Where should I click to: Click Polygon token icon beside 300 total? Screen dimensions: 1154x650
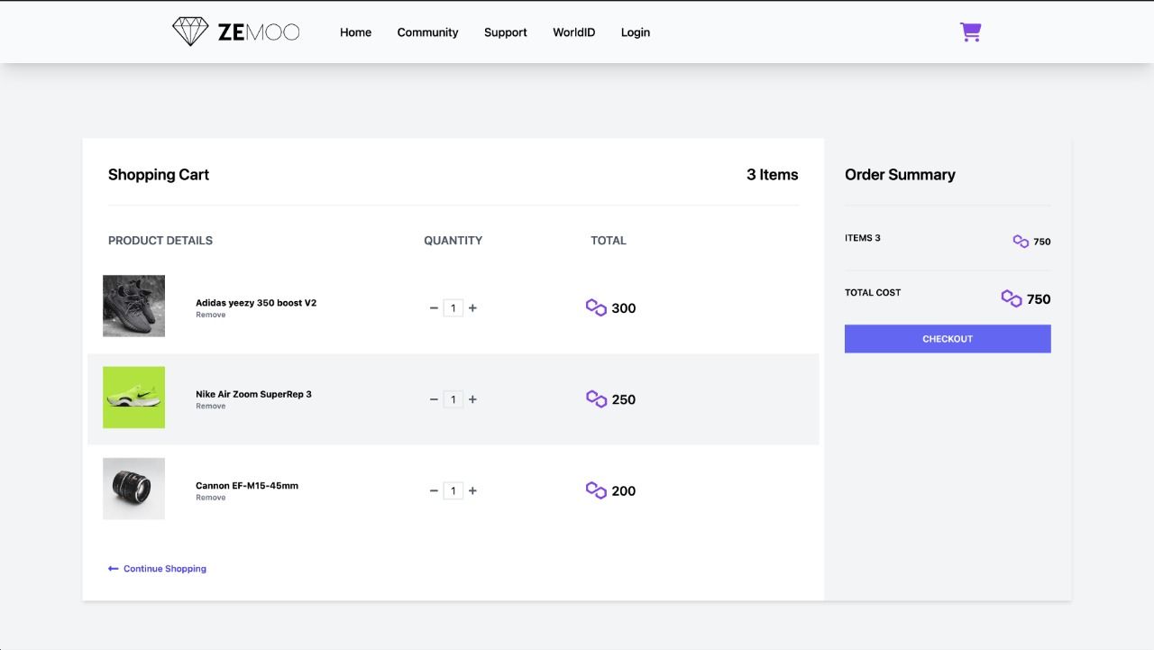pyautogui.click(x=596, y=307)
